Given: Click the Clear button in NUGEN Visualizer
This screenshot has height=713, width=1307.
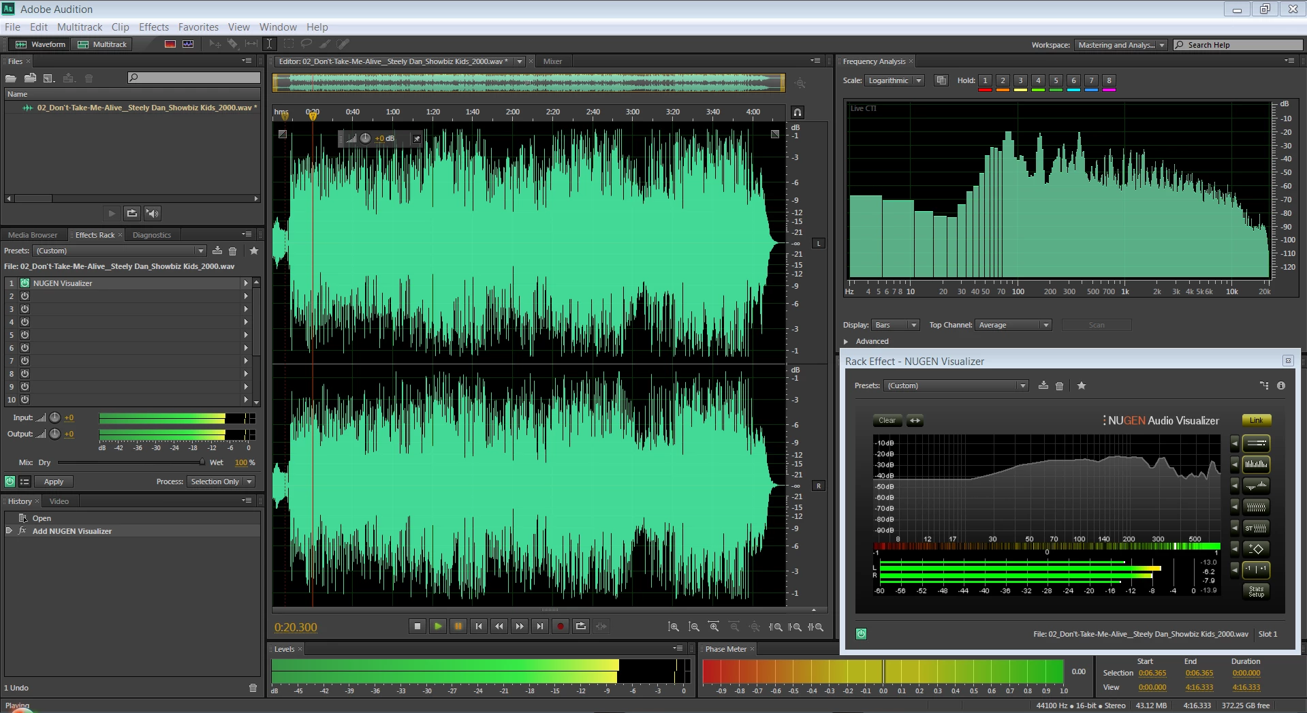Looking at the screenshot, I should [887, 420].
